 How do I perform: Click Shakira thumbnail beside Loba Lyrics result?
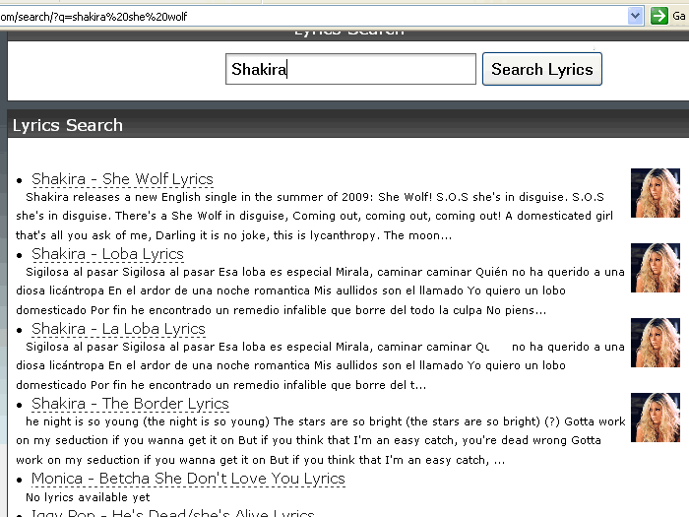click(x=656, y=268)
